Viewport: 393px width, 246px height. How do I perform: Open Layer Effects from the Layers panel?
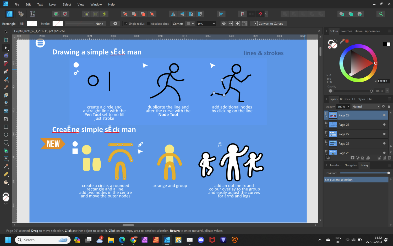tap(363, 158)
